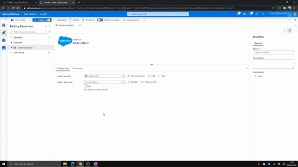Select the Connection tab

point(63,68)
